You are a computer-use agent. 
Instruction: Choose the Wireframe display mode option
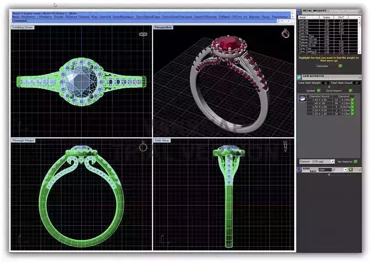45,17
